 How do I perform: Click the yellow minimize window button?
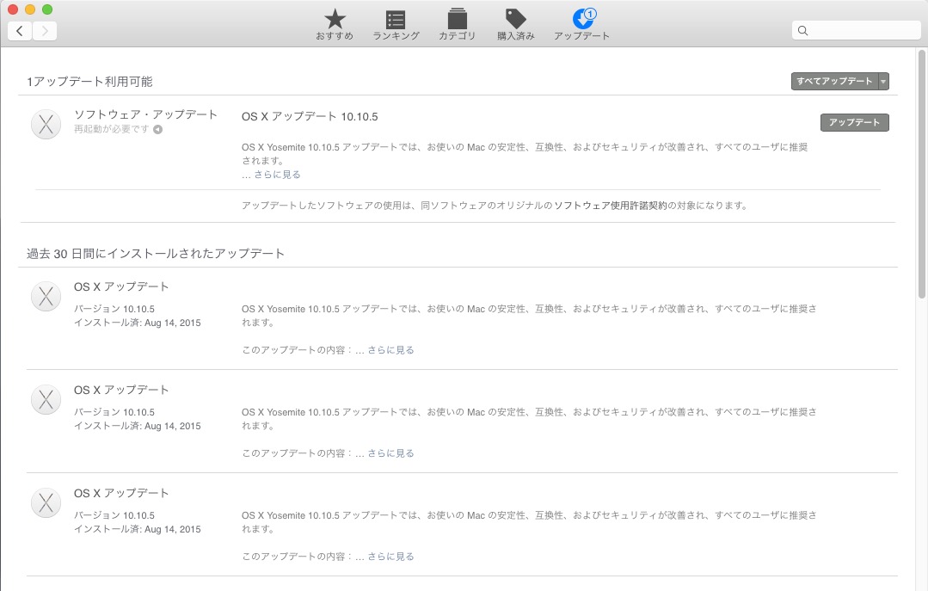30,9
